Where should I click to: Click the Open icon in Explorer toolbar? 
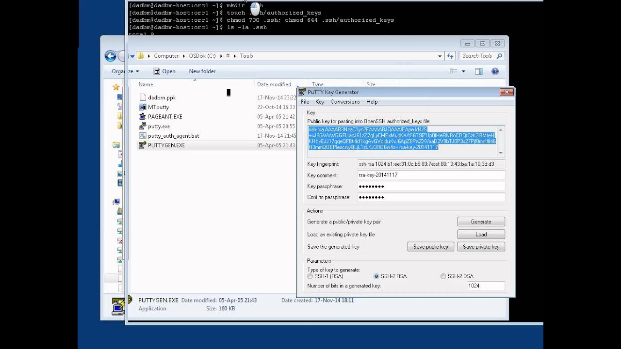click(156, 71)
